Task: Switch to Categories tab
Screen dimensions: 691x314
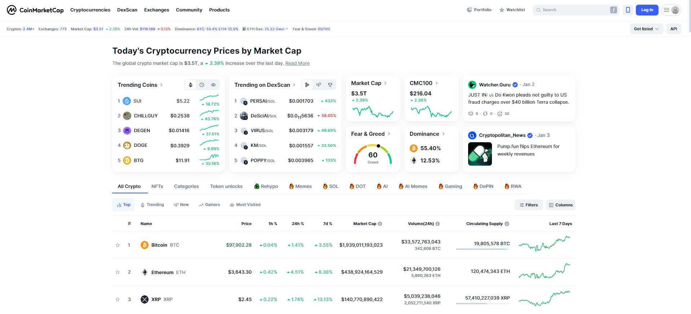Action: (x=186, y=187)
